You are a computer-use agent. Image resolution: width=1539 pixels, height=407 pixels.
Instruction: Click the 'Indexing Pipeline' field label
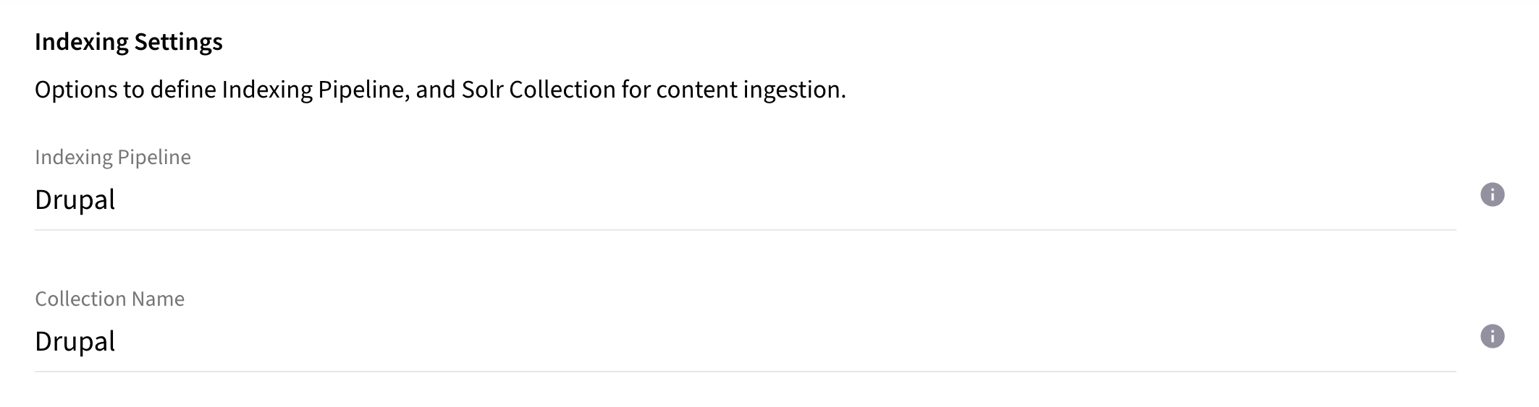point(113,157)
